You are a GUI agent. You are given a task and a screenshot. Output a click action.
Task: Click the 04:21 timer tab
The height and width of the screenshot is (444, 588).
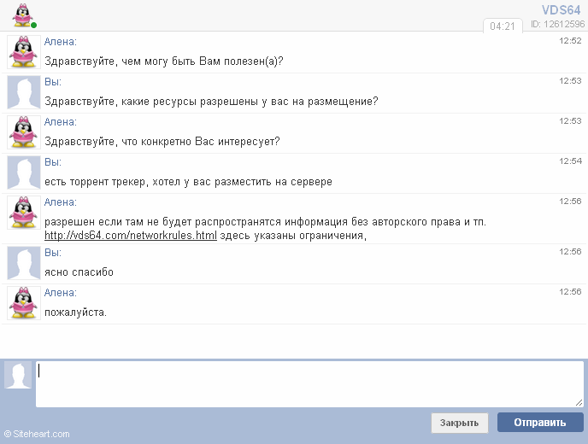(x=502, y=26)
